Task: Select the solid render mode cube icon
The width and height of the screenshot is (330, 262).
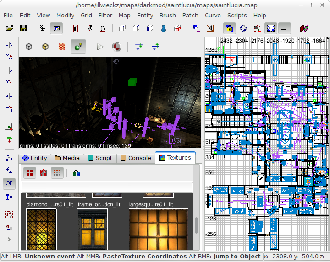Action: coord(45,47)
